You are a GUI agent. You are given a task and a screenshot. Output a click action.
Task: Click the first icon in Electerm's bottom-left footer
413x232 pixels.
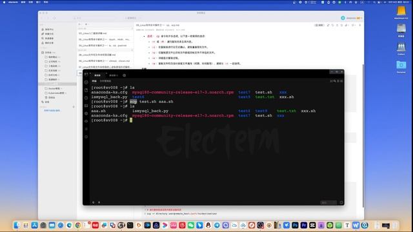tap(93, 202)
